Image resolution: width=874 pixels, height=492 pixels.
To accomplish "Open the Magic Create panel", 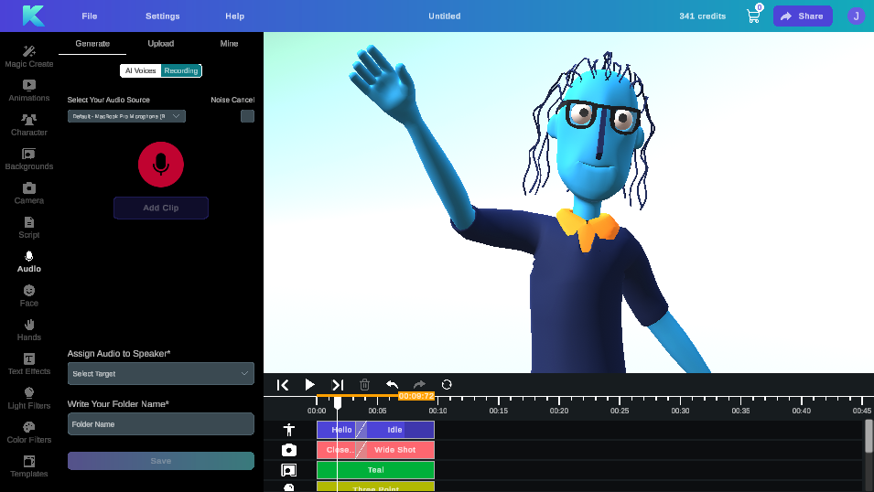I will [29, 57].
